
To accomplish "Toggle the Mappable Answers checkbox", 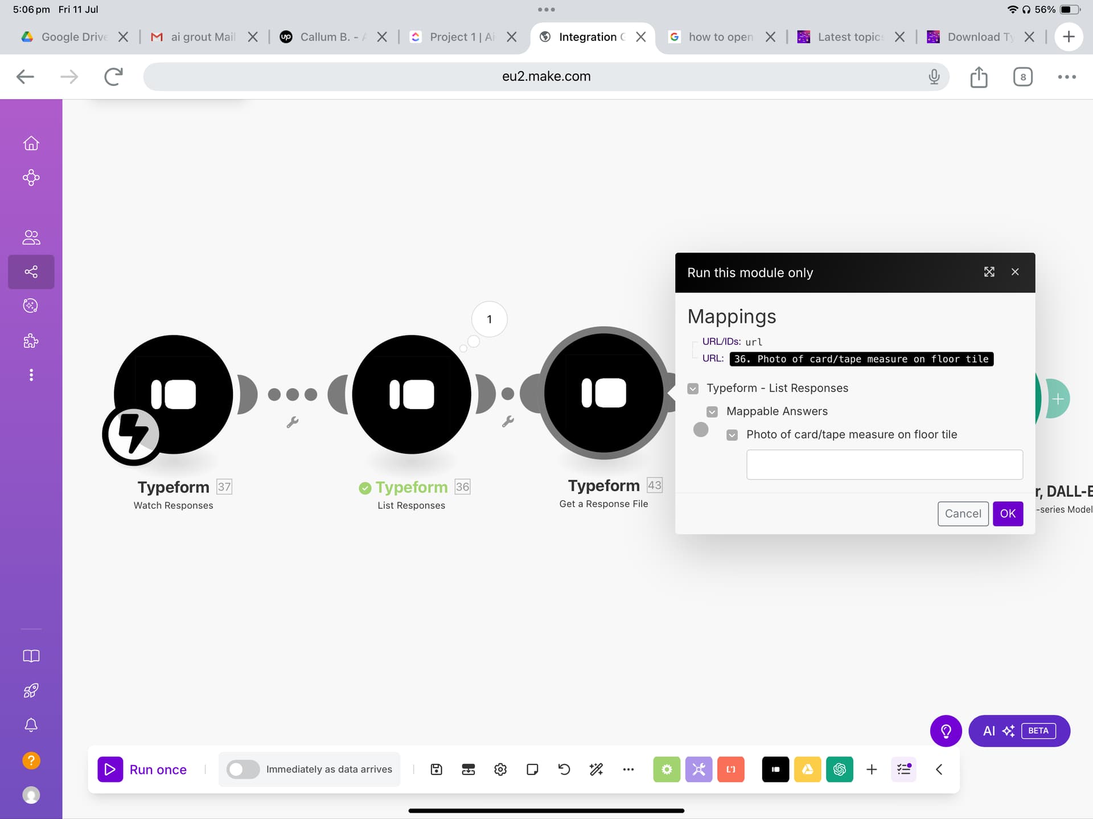I will click(x=712, y=411).
